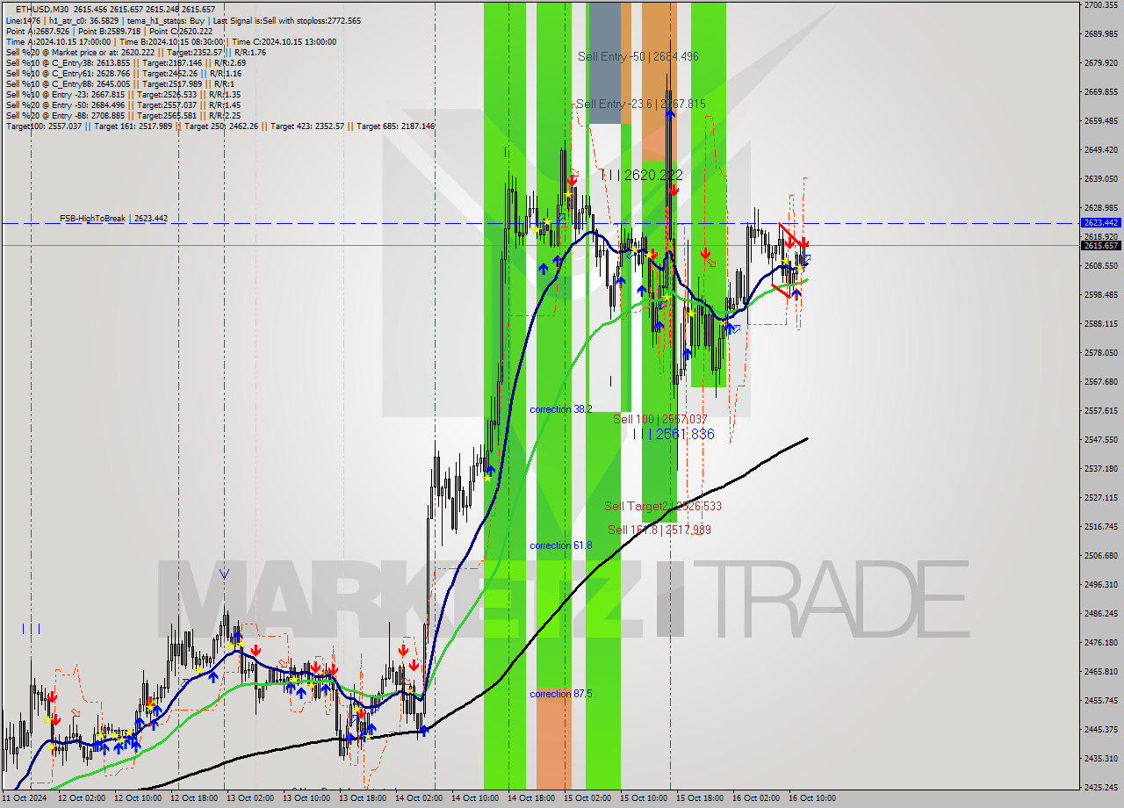Click 2506.680 on the price axis

(1101, 556)
